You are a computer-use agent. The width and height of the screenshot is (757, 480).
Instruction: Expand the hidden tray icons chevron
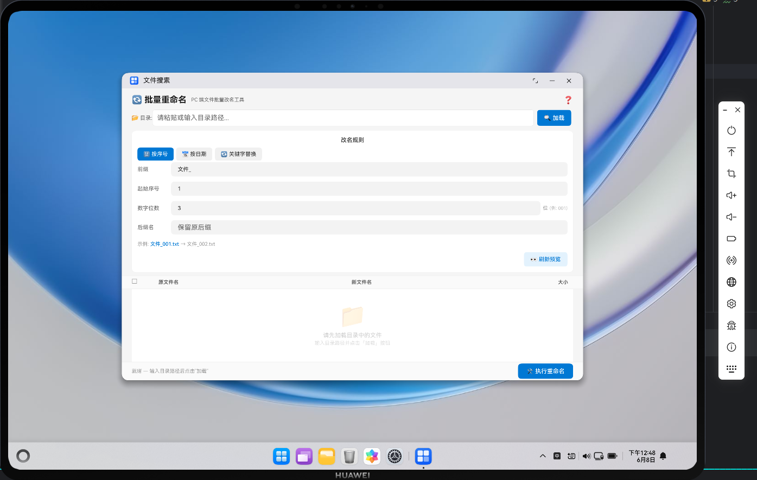tap(543, 456)
